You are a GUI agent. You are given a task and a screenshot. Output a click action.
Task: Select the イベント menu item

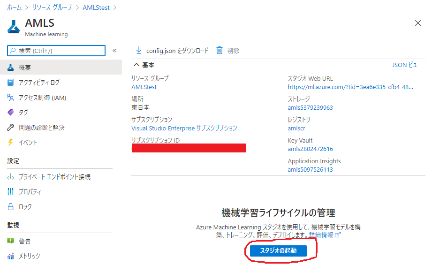click(61, 142)
